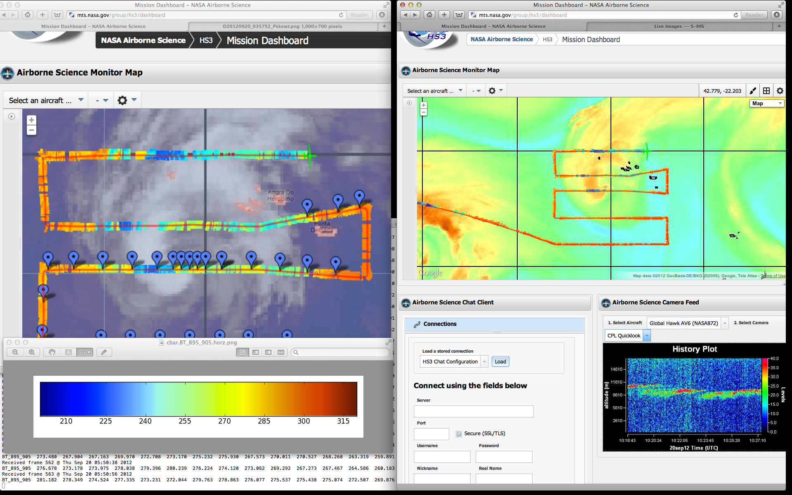Toggle the Secure (SSL/TLS) checkbox
The width and height of the screenshot is (792, 495).
459,434
